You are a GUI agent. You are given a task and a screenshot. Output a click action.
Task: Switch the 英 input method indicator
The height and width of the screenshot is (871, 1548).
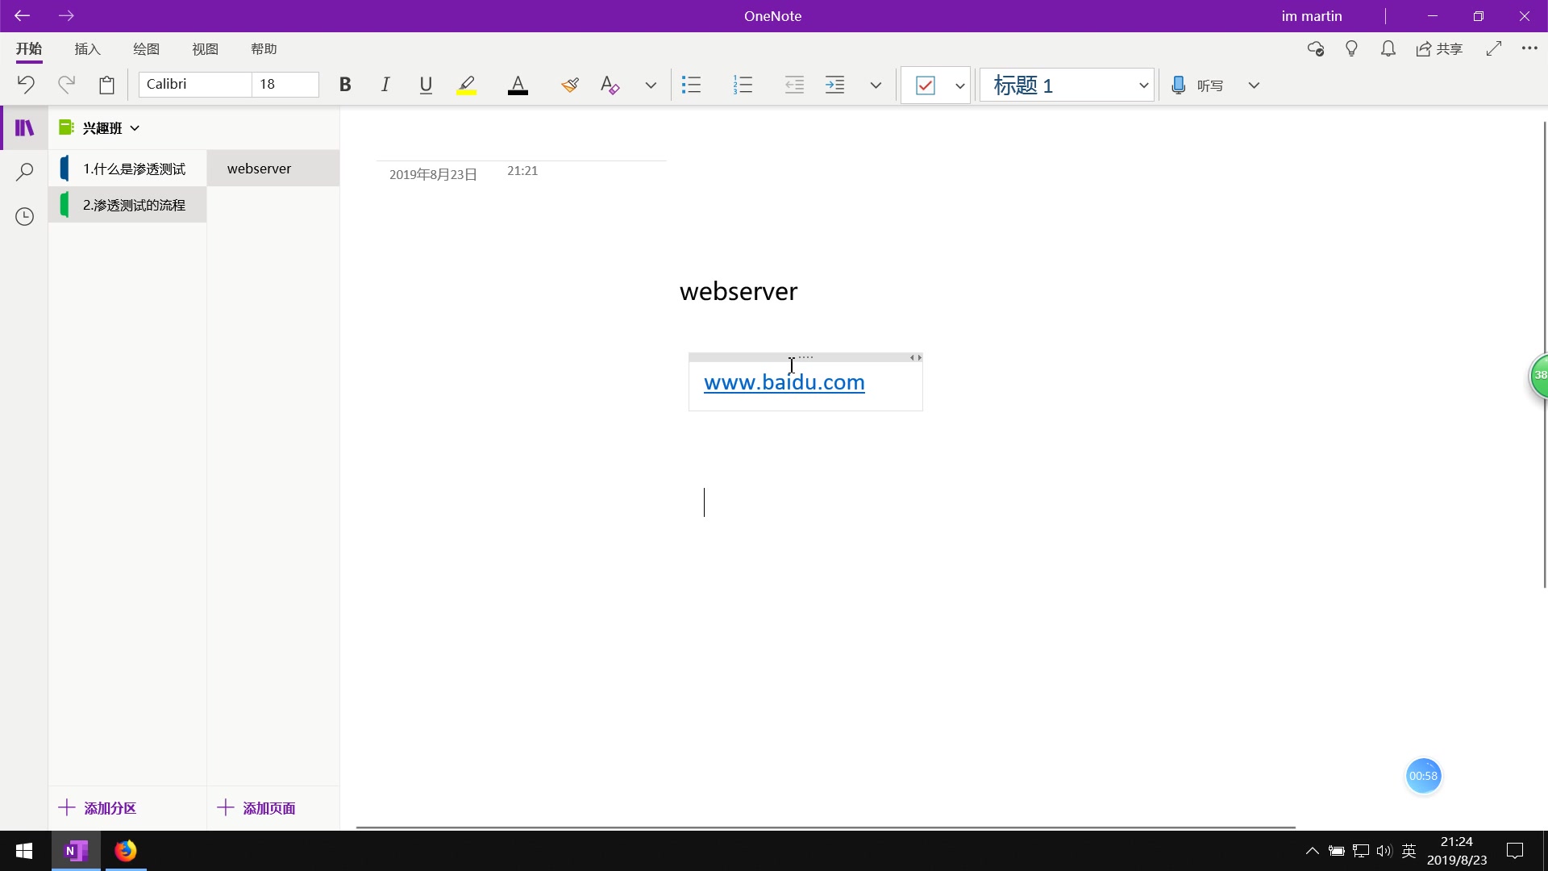point(1409,851)
